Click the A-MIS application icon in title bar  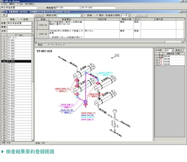coord(1,1)
